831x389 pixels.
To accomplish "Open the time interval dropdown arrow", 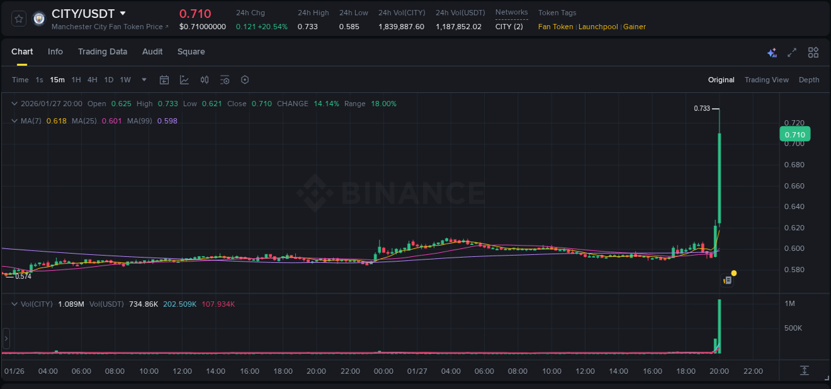I will point(143,80).
